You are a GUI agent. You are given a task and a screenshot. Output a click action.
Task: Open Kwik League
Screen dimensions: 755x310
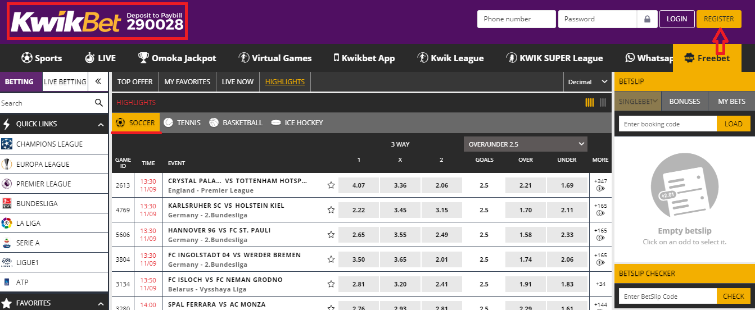450,58
